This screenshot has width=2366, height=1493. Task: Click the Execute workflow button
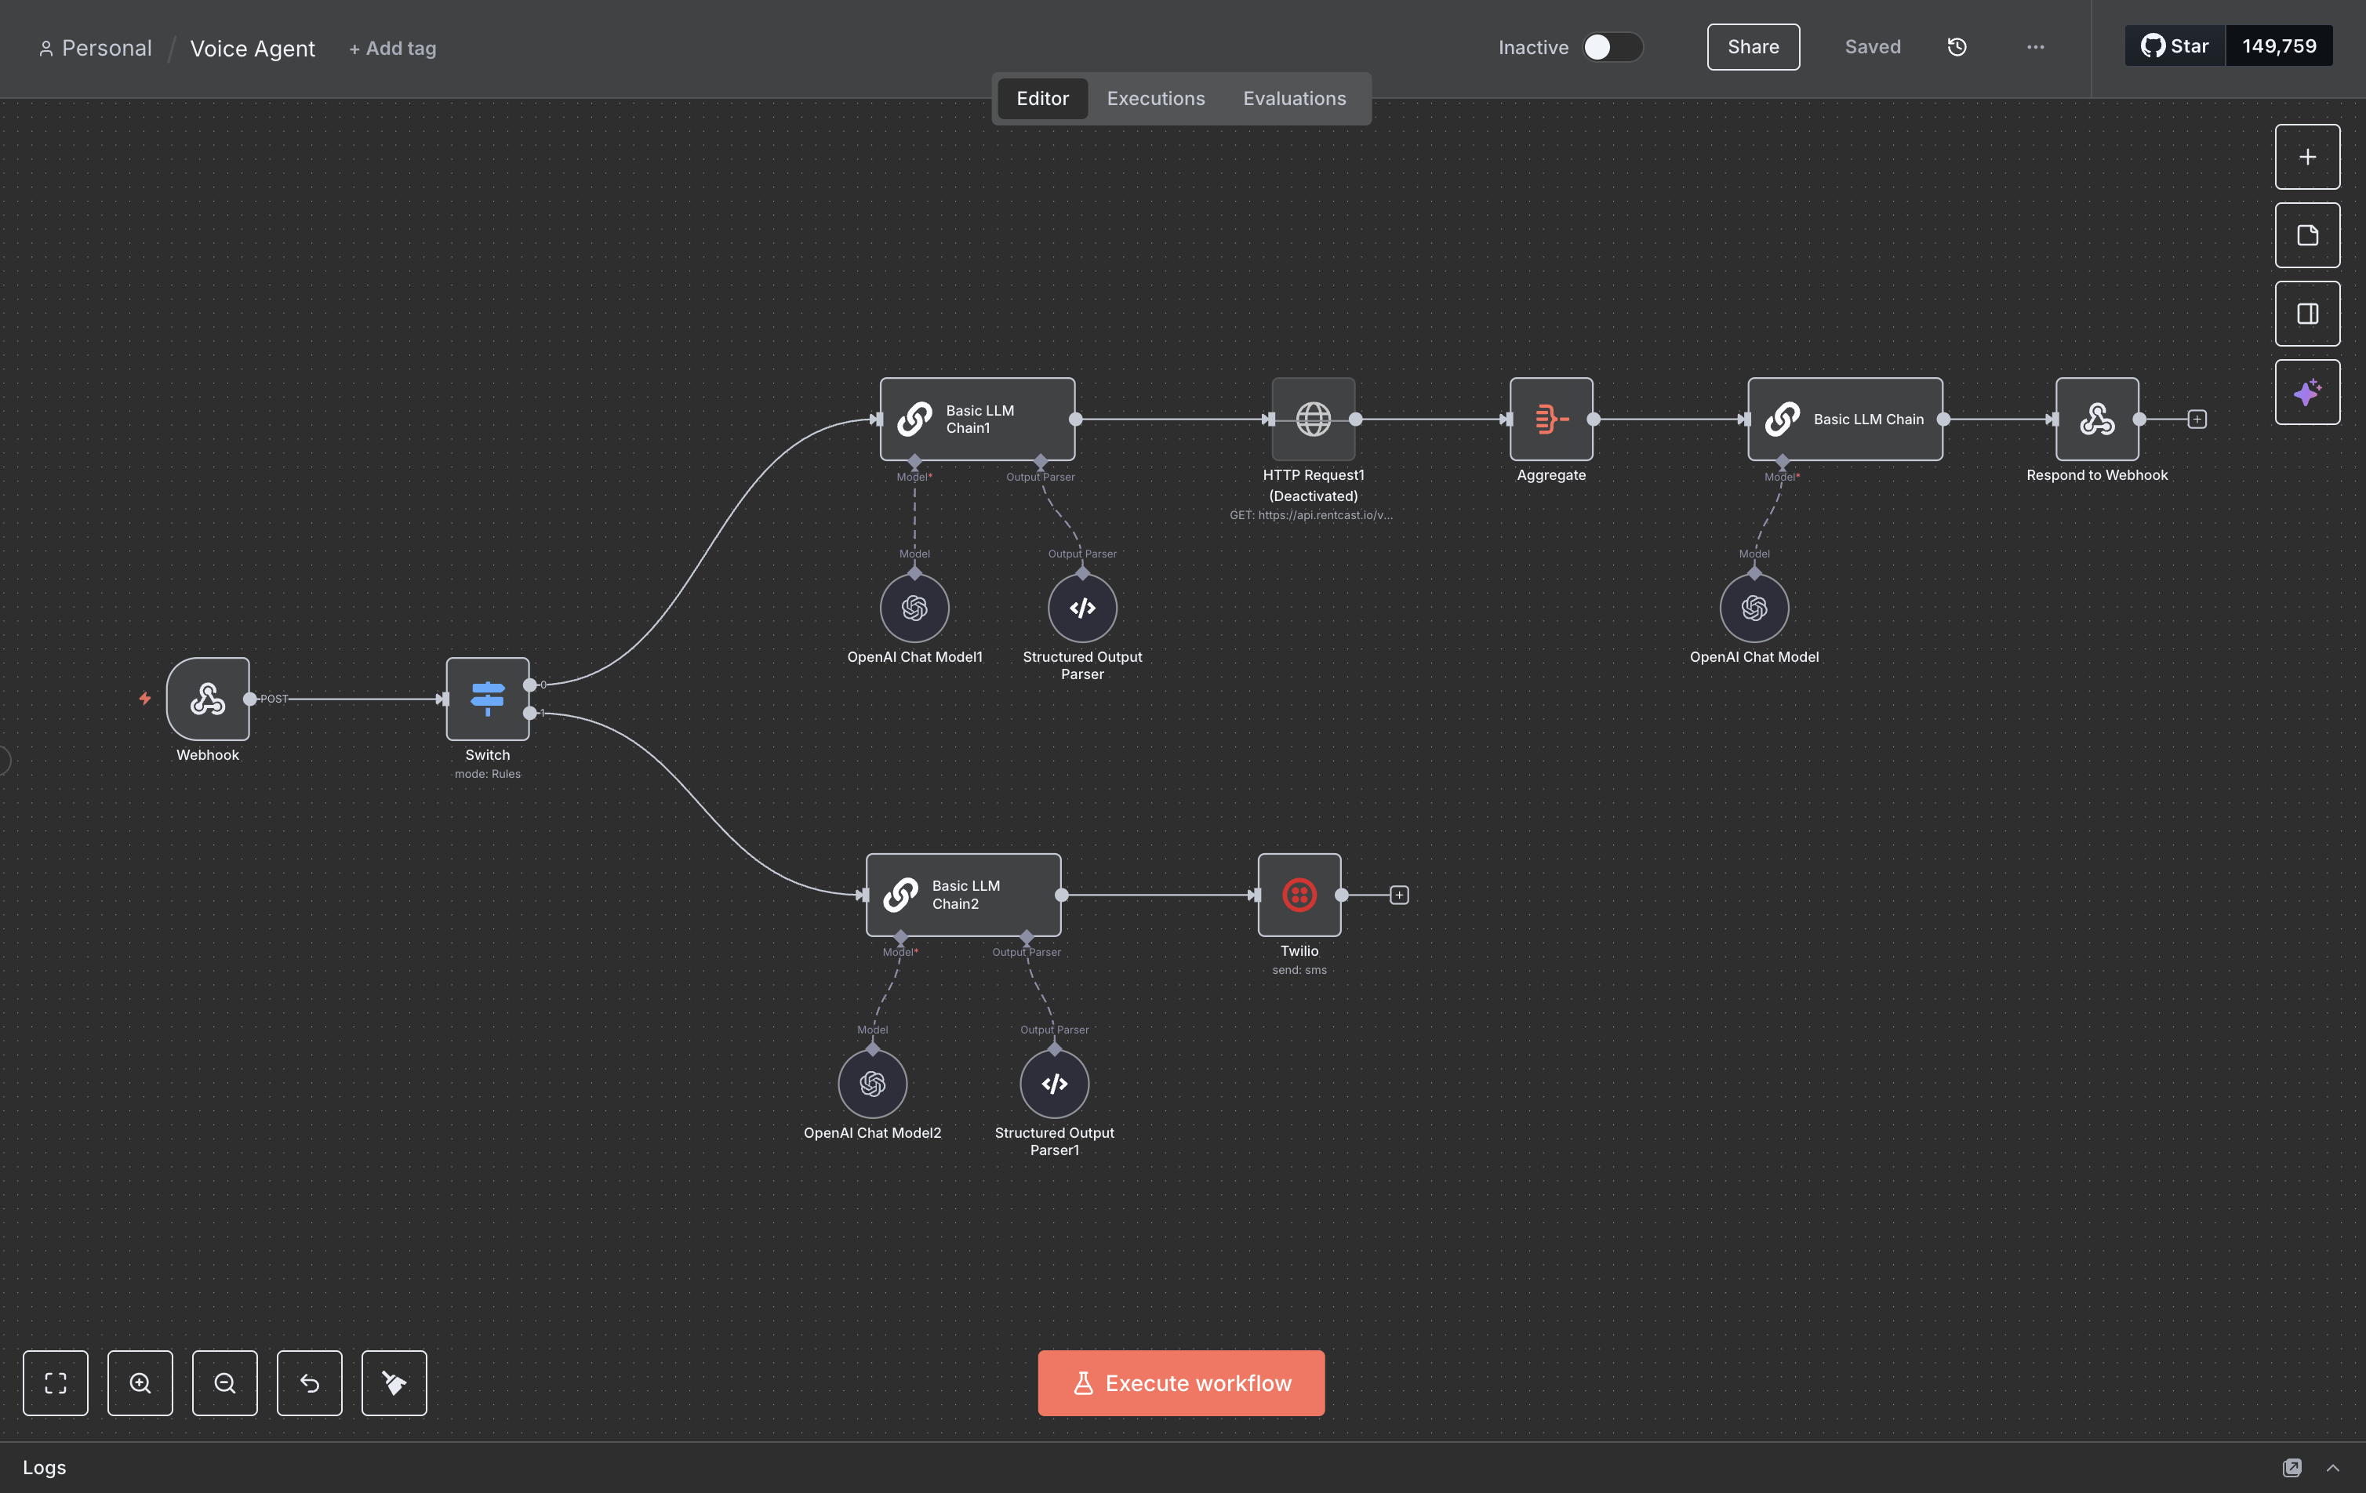pos(1181,1383)
